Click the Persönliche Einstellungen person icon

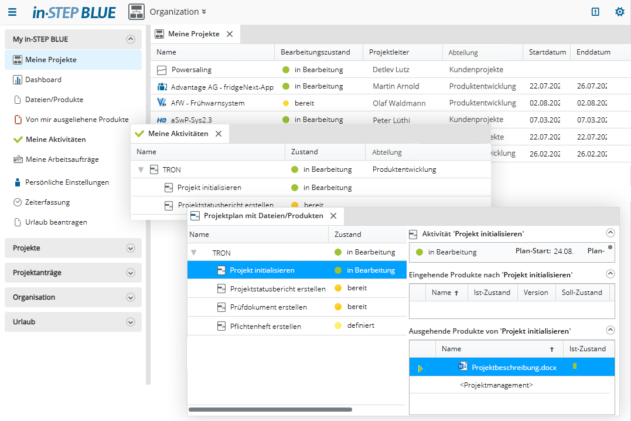point(17,182)
